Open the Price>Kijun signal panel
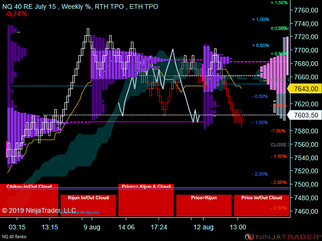Screen dimensions: 322x241 click(204, 205)
